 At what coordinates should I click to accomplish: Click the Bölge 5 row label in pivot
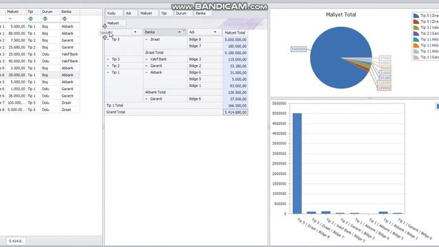coord(205,79)
